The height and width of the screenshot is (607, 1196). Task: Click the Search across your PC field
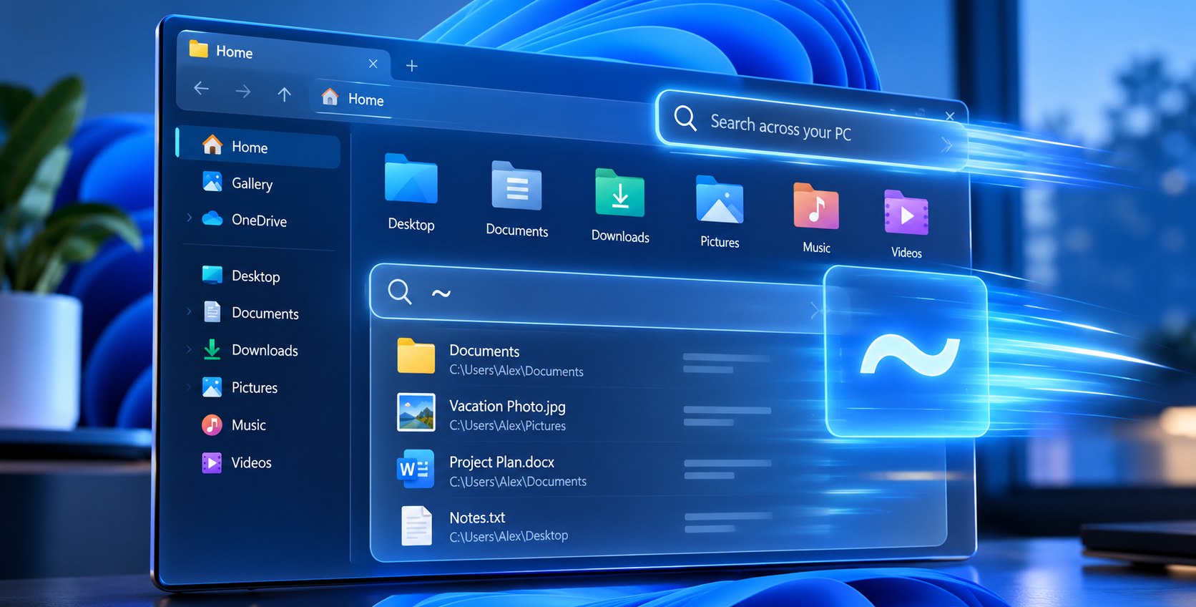[x=812, y=130]
